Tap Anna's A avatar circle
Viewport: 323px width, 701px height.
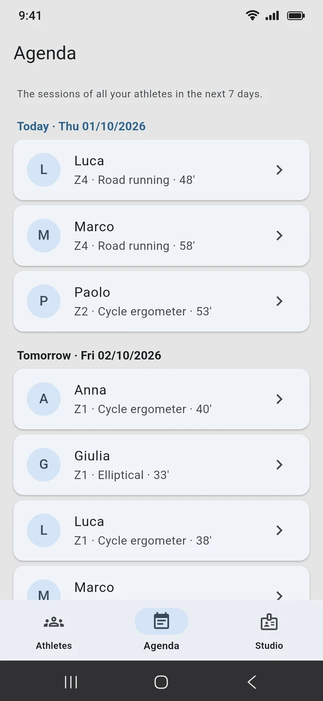(x=44, y=399)
